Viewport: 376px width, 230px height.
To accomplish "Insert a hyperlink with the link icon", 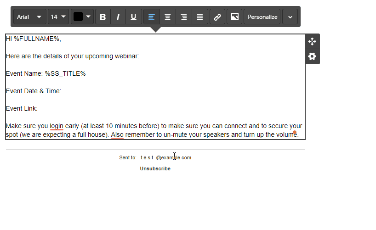I will 217,17.
